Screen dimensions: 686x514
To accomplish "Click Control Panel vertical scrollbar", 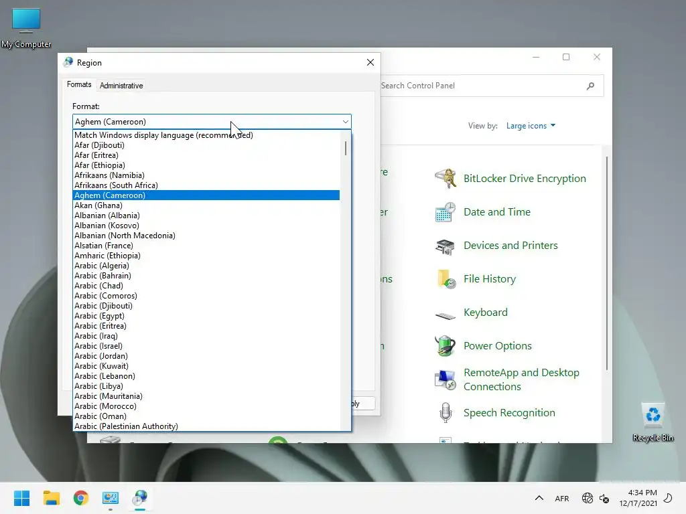I will pos(606,264).
